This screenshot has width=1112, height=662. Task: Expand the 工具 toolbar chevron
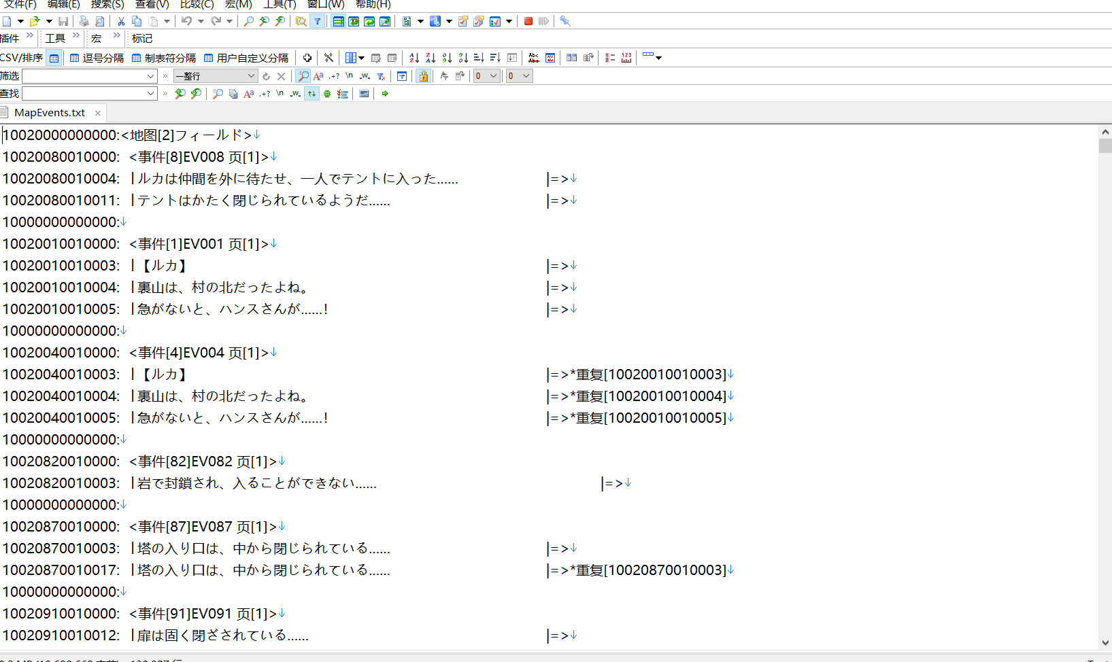pos(75,36)
